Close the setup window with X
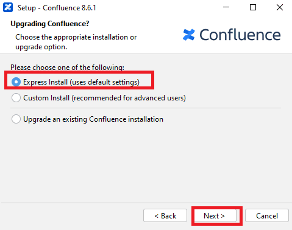Screen dimensions: 292x230 [280, 7]
